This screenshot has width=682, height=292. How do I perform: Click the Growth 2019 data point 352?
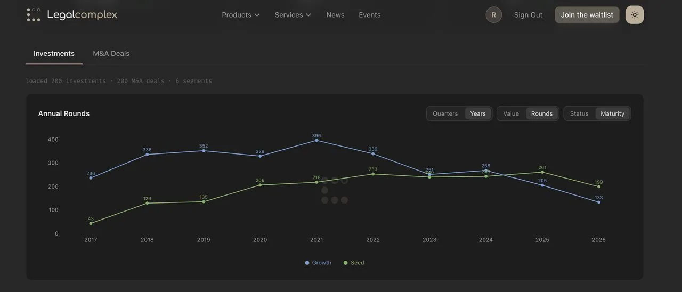coord(204,151)
